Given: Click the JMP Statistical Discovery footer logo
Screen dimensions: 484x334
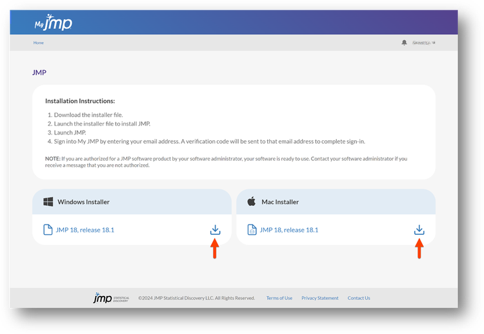Looking at the screenshot, I should [x=111, y=298].
